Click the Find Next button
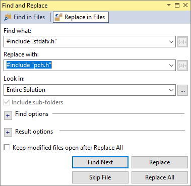Screen dimensions: 191x186 click(100, 162)
